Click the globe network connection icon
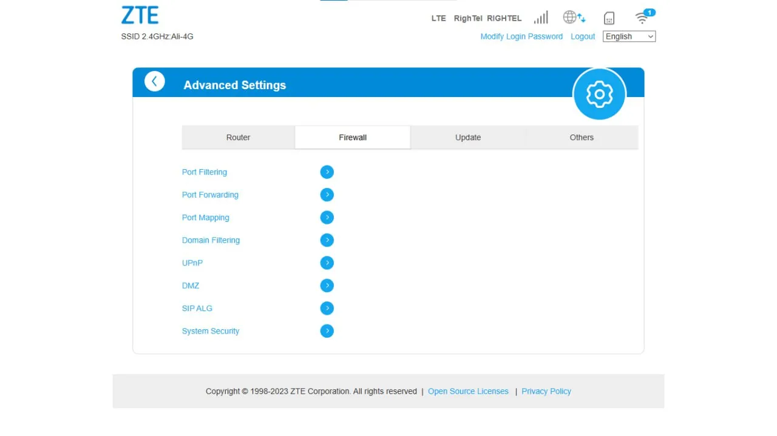 pyautogui.click(x=574, y=18)
